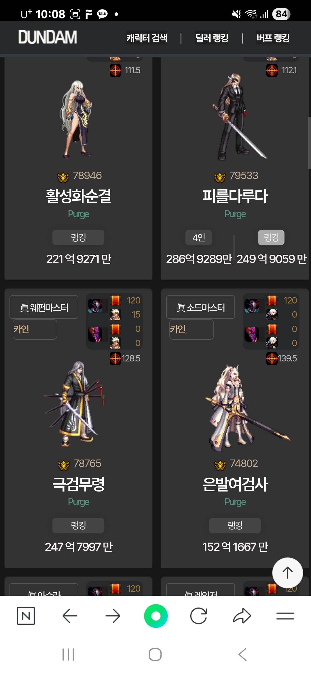This screenshot has width=311, height=675.
Task: Tap the scroll-to-top arrow button
Action: pos(287,573)
